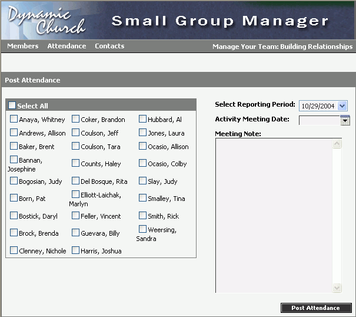Screen dimensions: 356x317
Task: Mark Coker, Brandon as present
Action: tap(76, 119)
